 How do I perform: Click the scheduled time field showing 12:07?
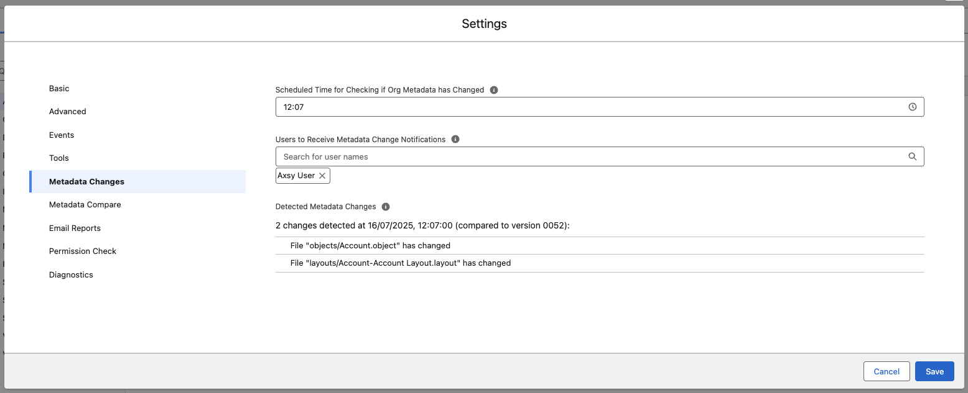600,107
